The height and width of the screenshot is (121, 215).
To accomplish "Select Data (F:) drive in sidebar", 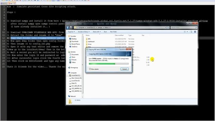I will (73, 83).
